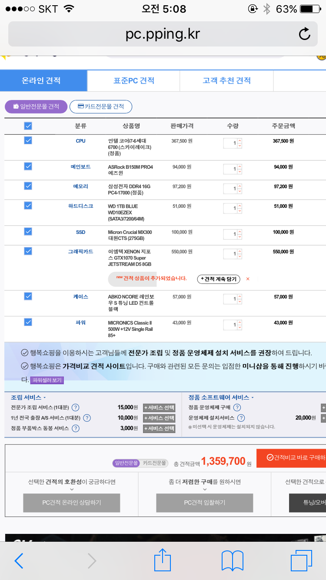
Task: Adjust the 파워 quantity stepper arrows
Action: tap(240, 325)
